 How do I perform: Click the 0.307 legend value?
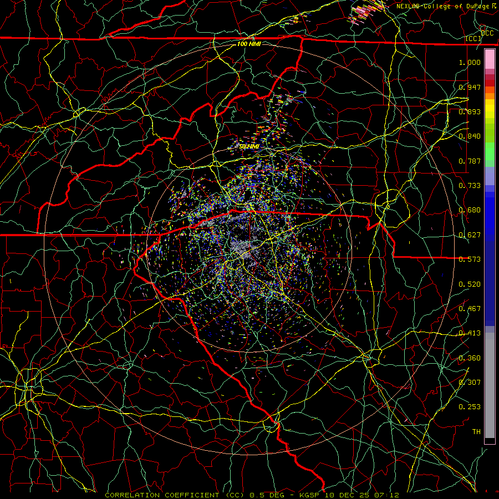[470, 383]
